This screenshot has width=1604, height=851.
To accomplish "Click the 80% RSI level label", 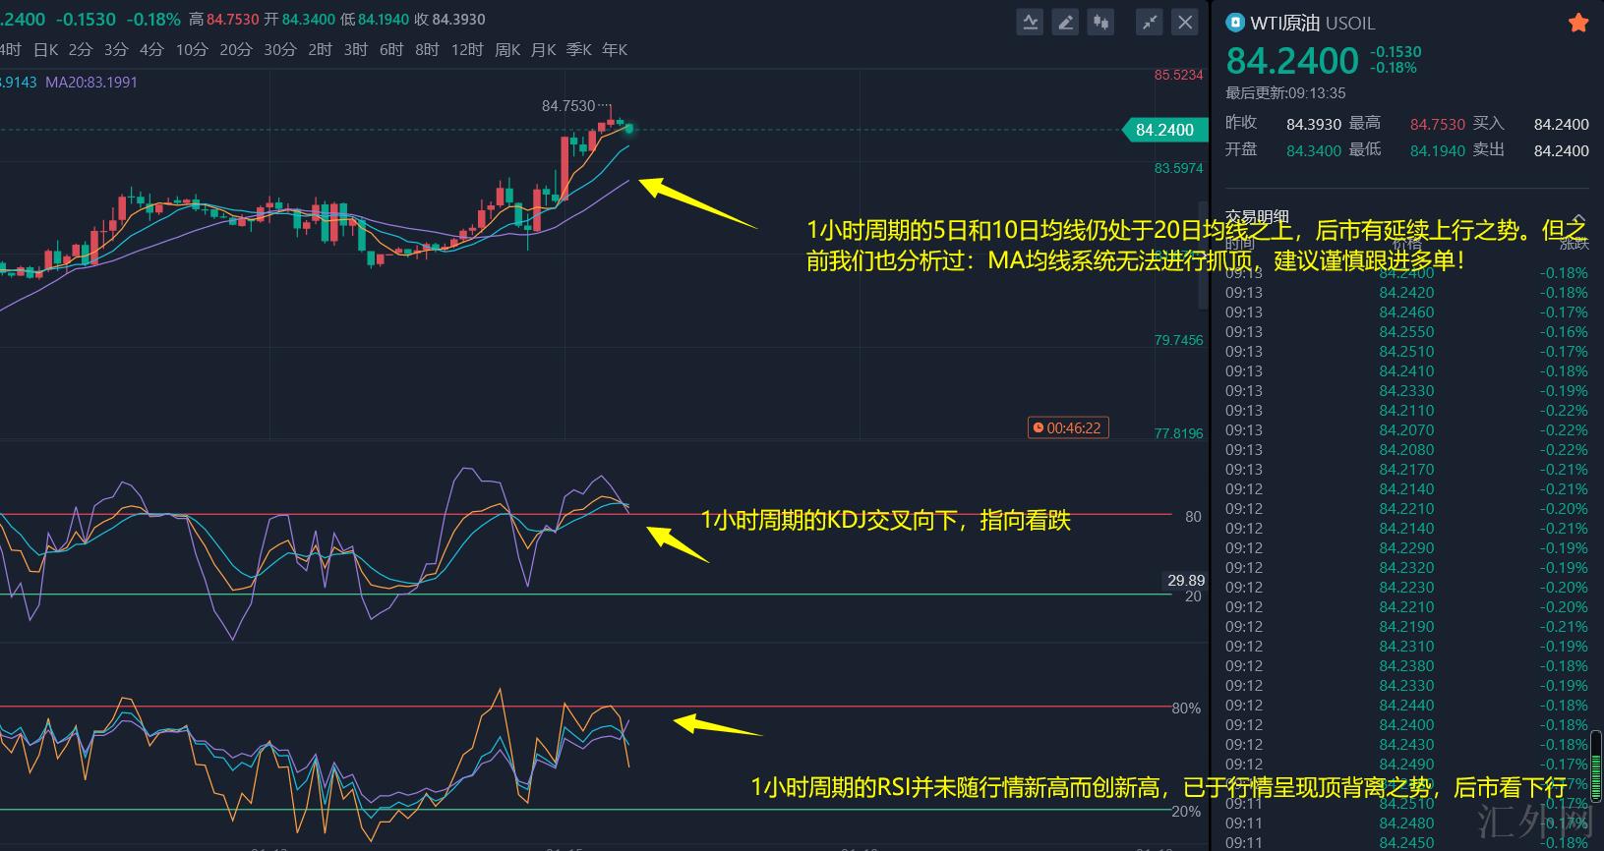I will 1186,709.
